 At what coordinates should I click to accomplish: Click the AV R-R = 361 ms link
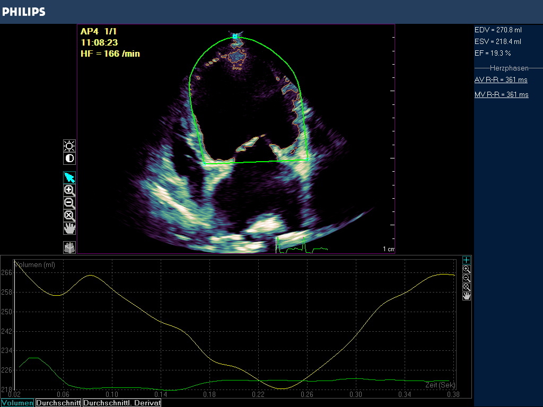501,80
